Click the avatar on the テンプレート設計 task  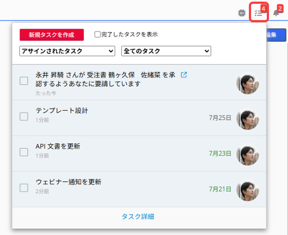pyautogui.click(x=248, y=118)
